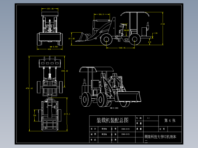The width and height of the screenshot is (198, 148).
Task: Click the 704.09 steering column dimension
Action: 126,30
